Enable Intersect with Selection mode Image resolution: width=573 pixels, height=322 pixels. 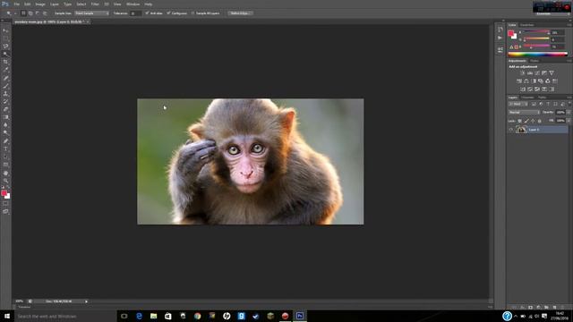[45, 13]
